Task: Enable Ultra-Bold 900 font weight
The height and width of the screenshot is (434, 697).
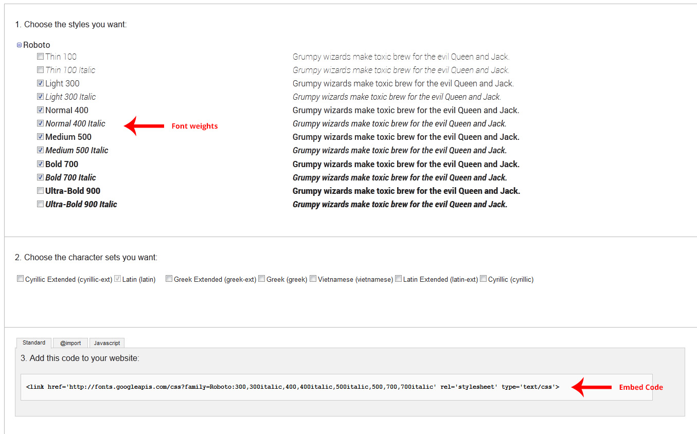Action: click(x=40, y=191)
